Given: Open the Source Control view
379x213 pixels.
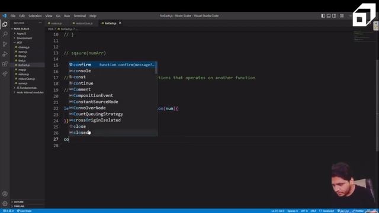Looking at the screenshot, I should (5, 44).
